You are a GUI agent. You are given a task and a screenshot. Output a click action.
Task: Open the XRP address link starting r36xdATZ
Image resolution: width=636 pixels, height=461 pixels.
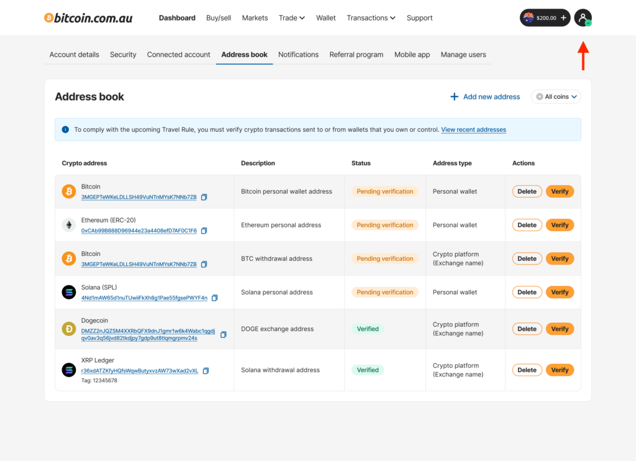point(140,371)
